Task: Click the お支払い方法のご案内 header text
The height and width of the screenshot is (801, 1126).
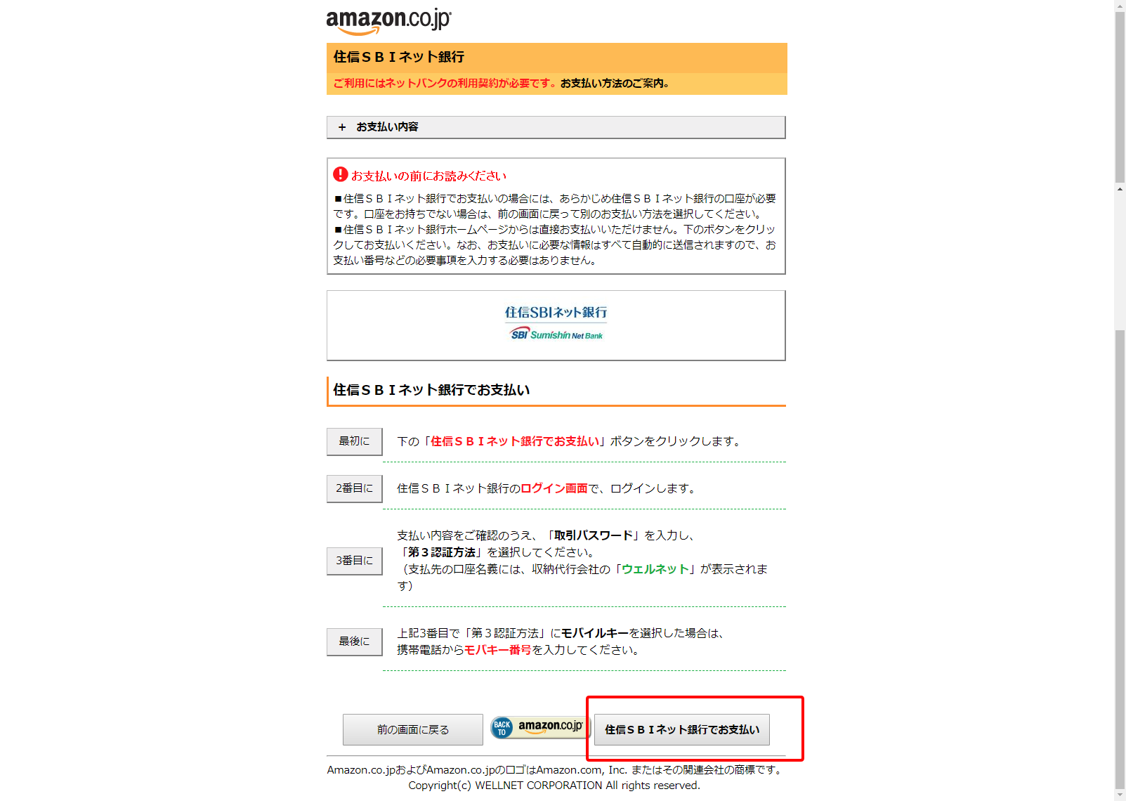Action: tap(615, 83)
